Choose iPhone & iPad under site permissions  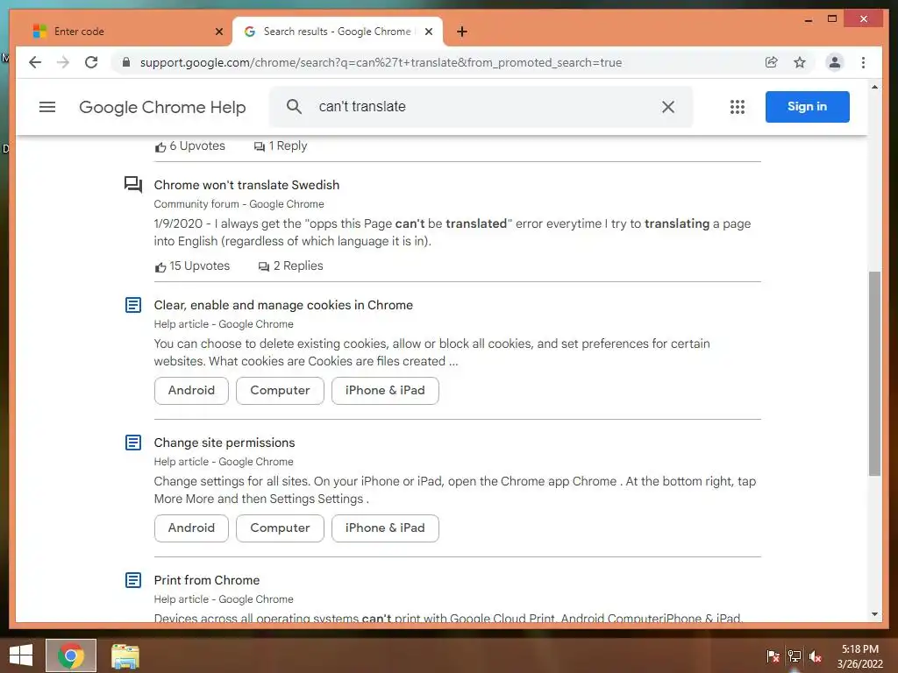[385, 528]
